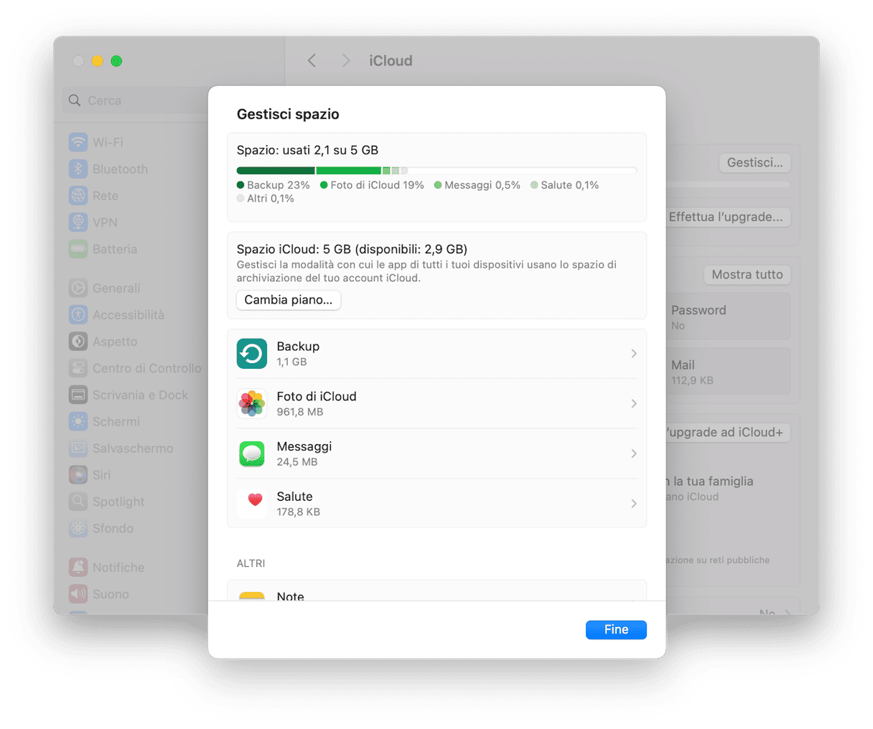
Task: Expand the Messaggi row chevron
Action: tap(634, 453)
